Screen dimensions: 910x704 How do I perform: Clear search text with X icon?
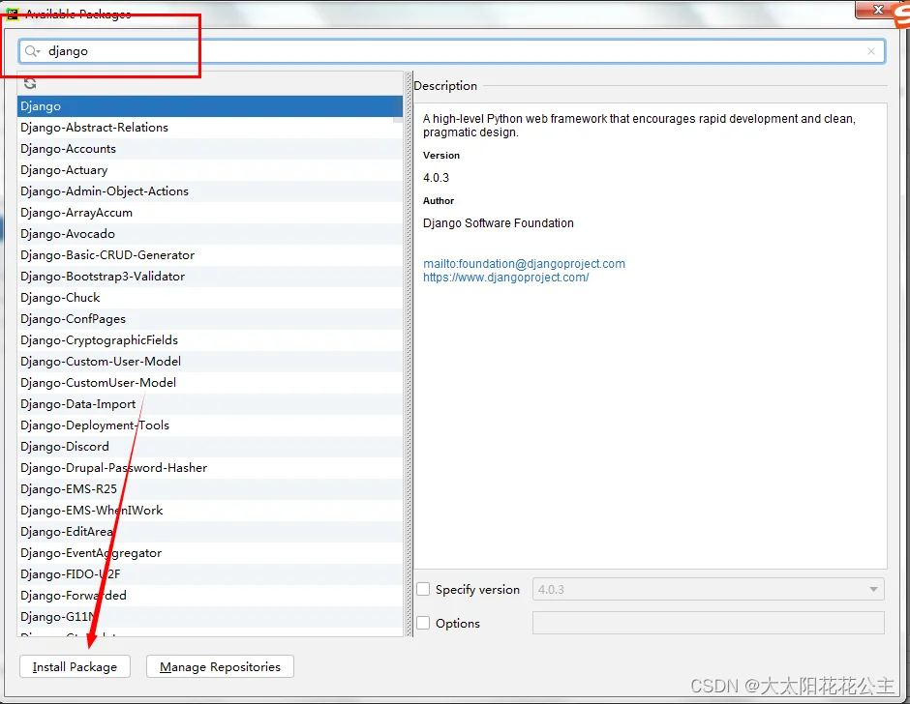(871, 51)
